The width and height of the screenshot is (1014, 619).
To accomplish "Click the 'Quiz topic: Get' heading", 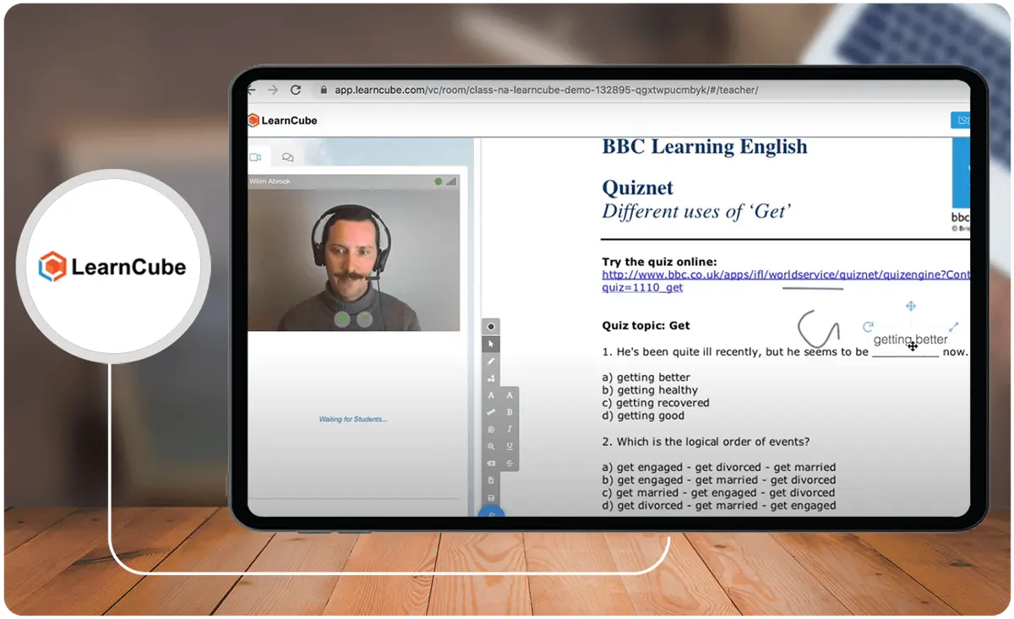I will point(646,325).
